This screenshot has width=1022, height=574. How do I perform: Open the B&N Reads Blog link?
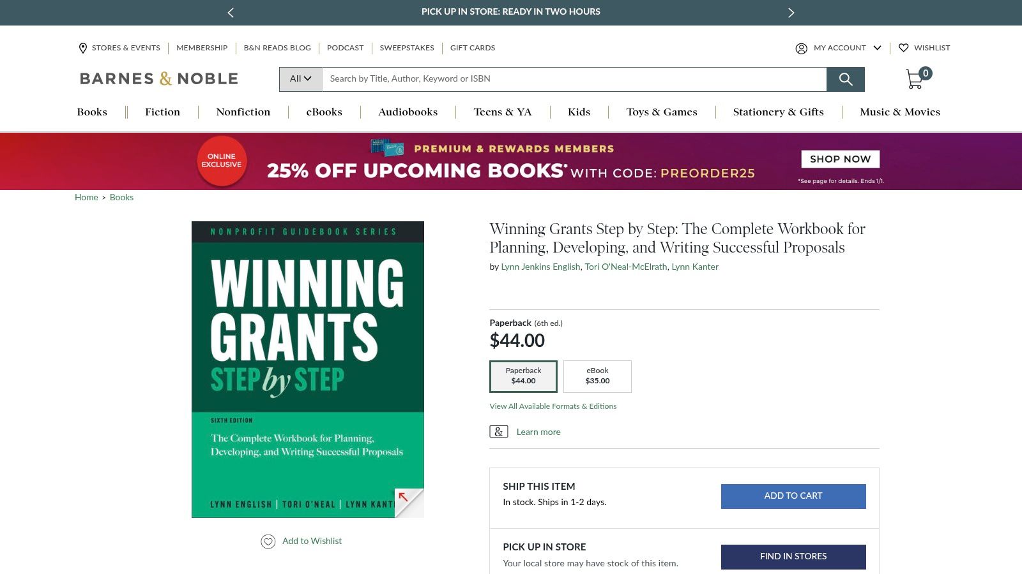tap(277, 48)
